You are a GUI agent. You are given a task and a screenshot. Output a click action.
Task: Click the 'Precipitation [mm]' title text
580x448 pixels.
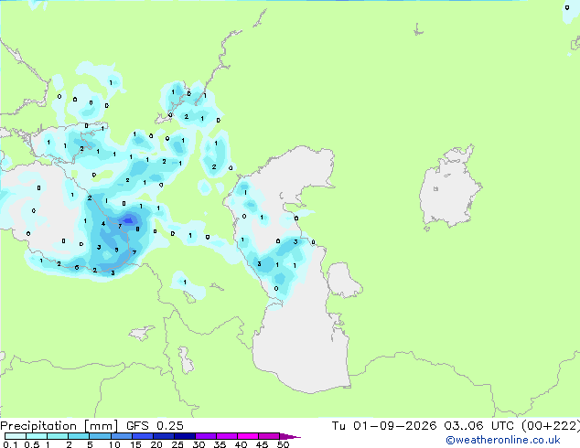[x=59, y=426]
